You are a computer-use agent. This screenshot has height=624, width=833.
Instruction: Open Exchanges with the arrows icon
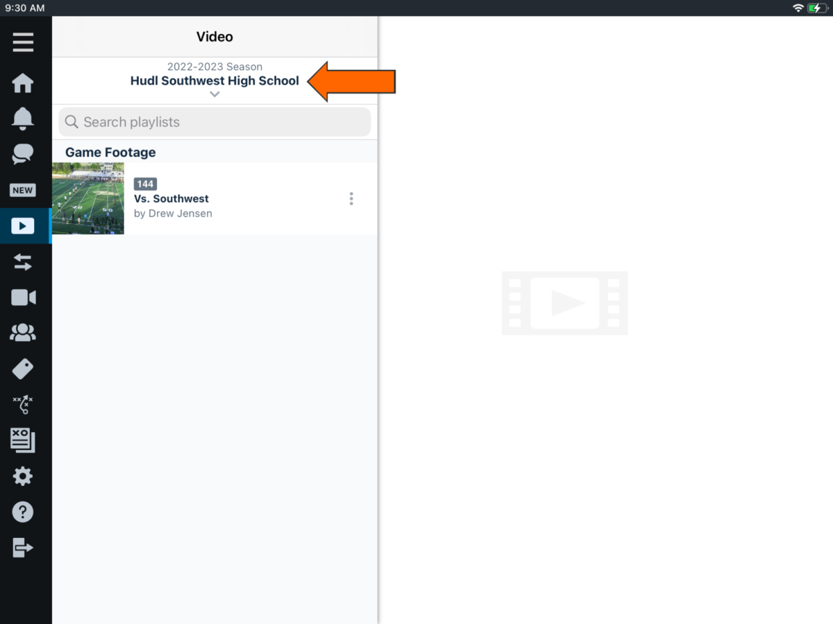tap(23, 261)
